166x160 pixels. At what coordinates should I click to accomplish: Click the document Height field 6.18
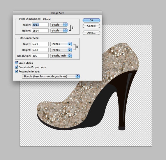pyautogui.click(x=40, y=50)
